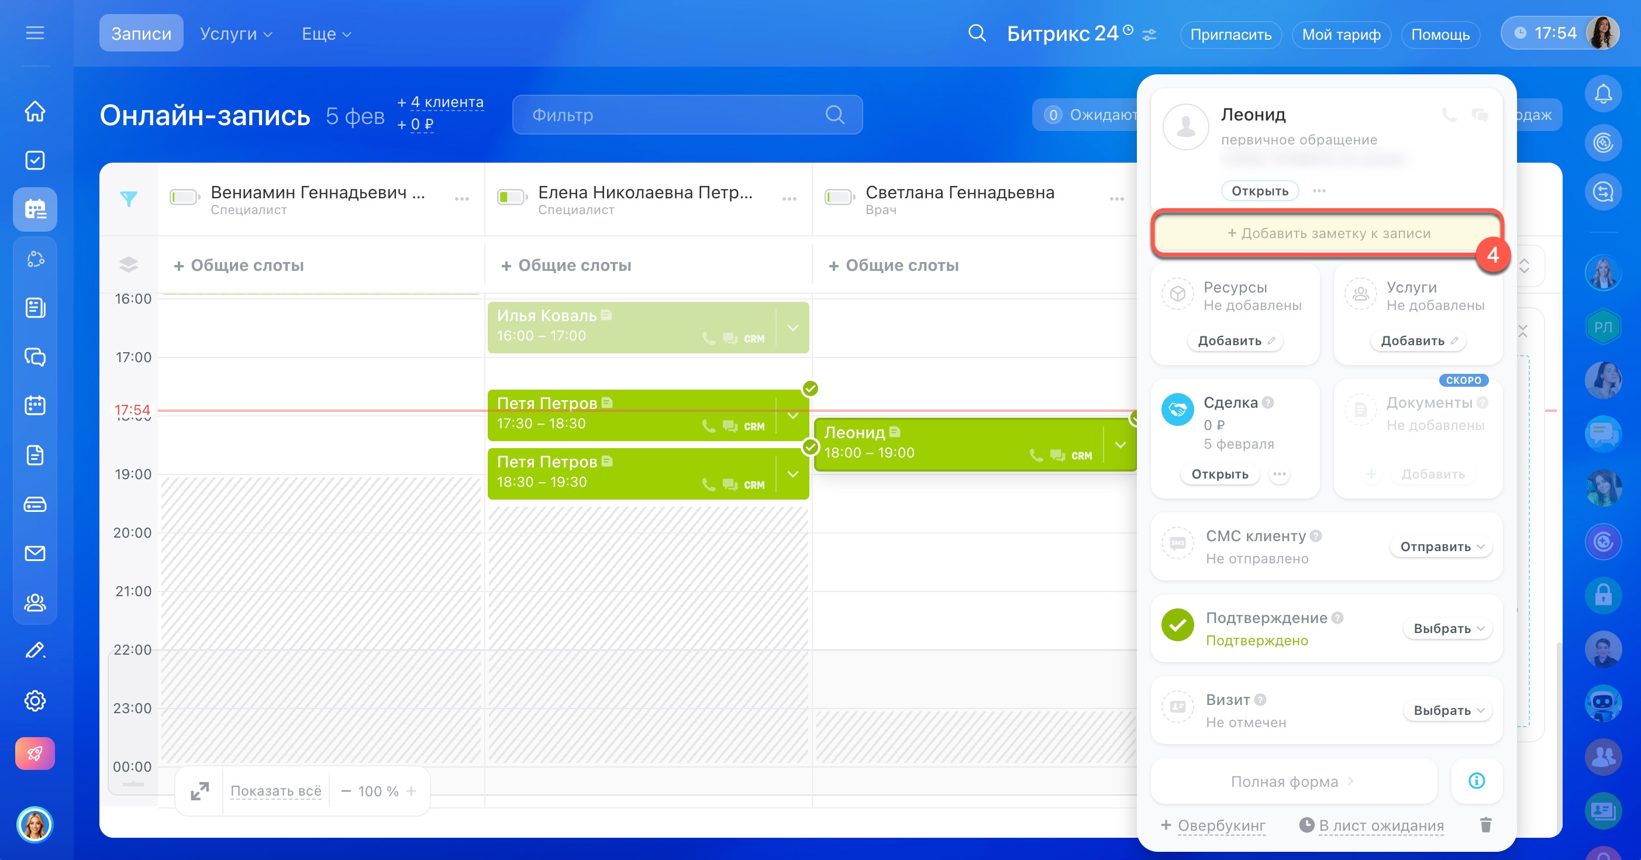Expand calendar to fullscreen with arrows icon
Screen dimensions: 1641x860
pyautogui.click(x=199, y=790)
